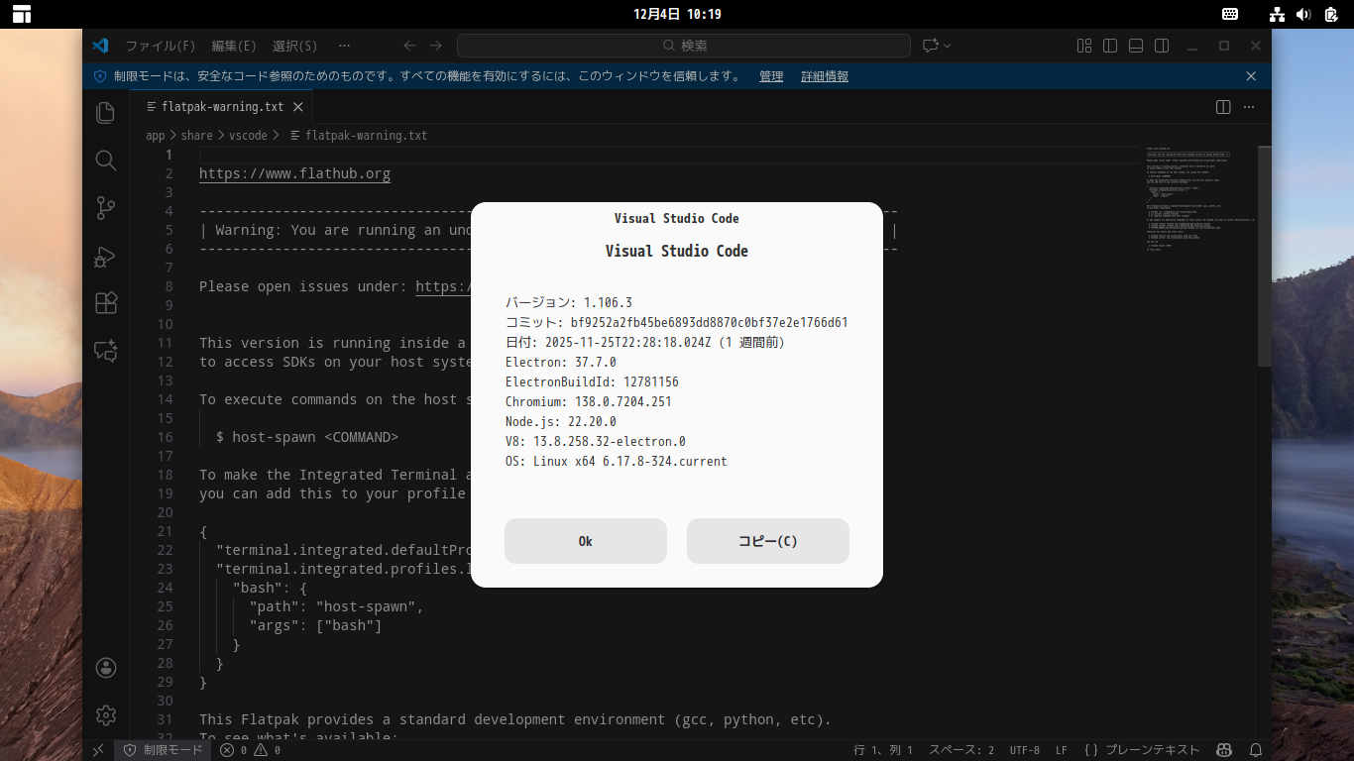Screen dimensions: 1354x761
Task: Click the Copilot status icon in status bar
Action: click(1224, 750)
